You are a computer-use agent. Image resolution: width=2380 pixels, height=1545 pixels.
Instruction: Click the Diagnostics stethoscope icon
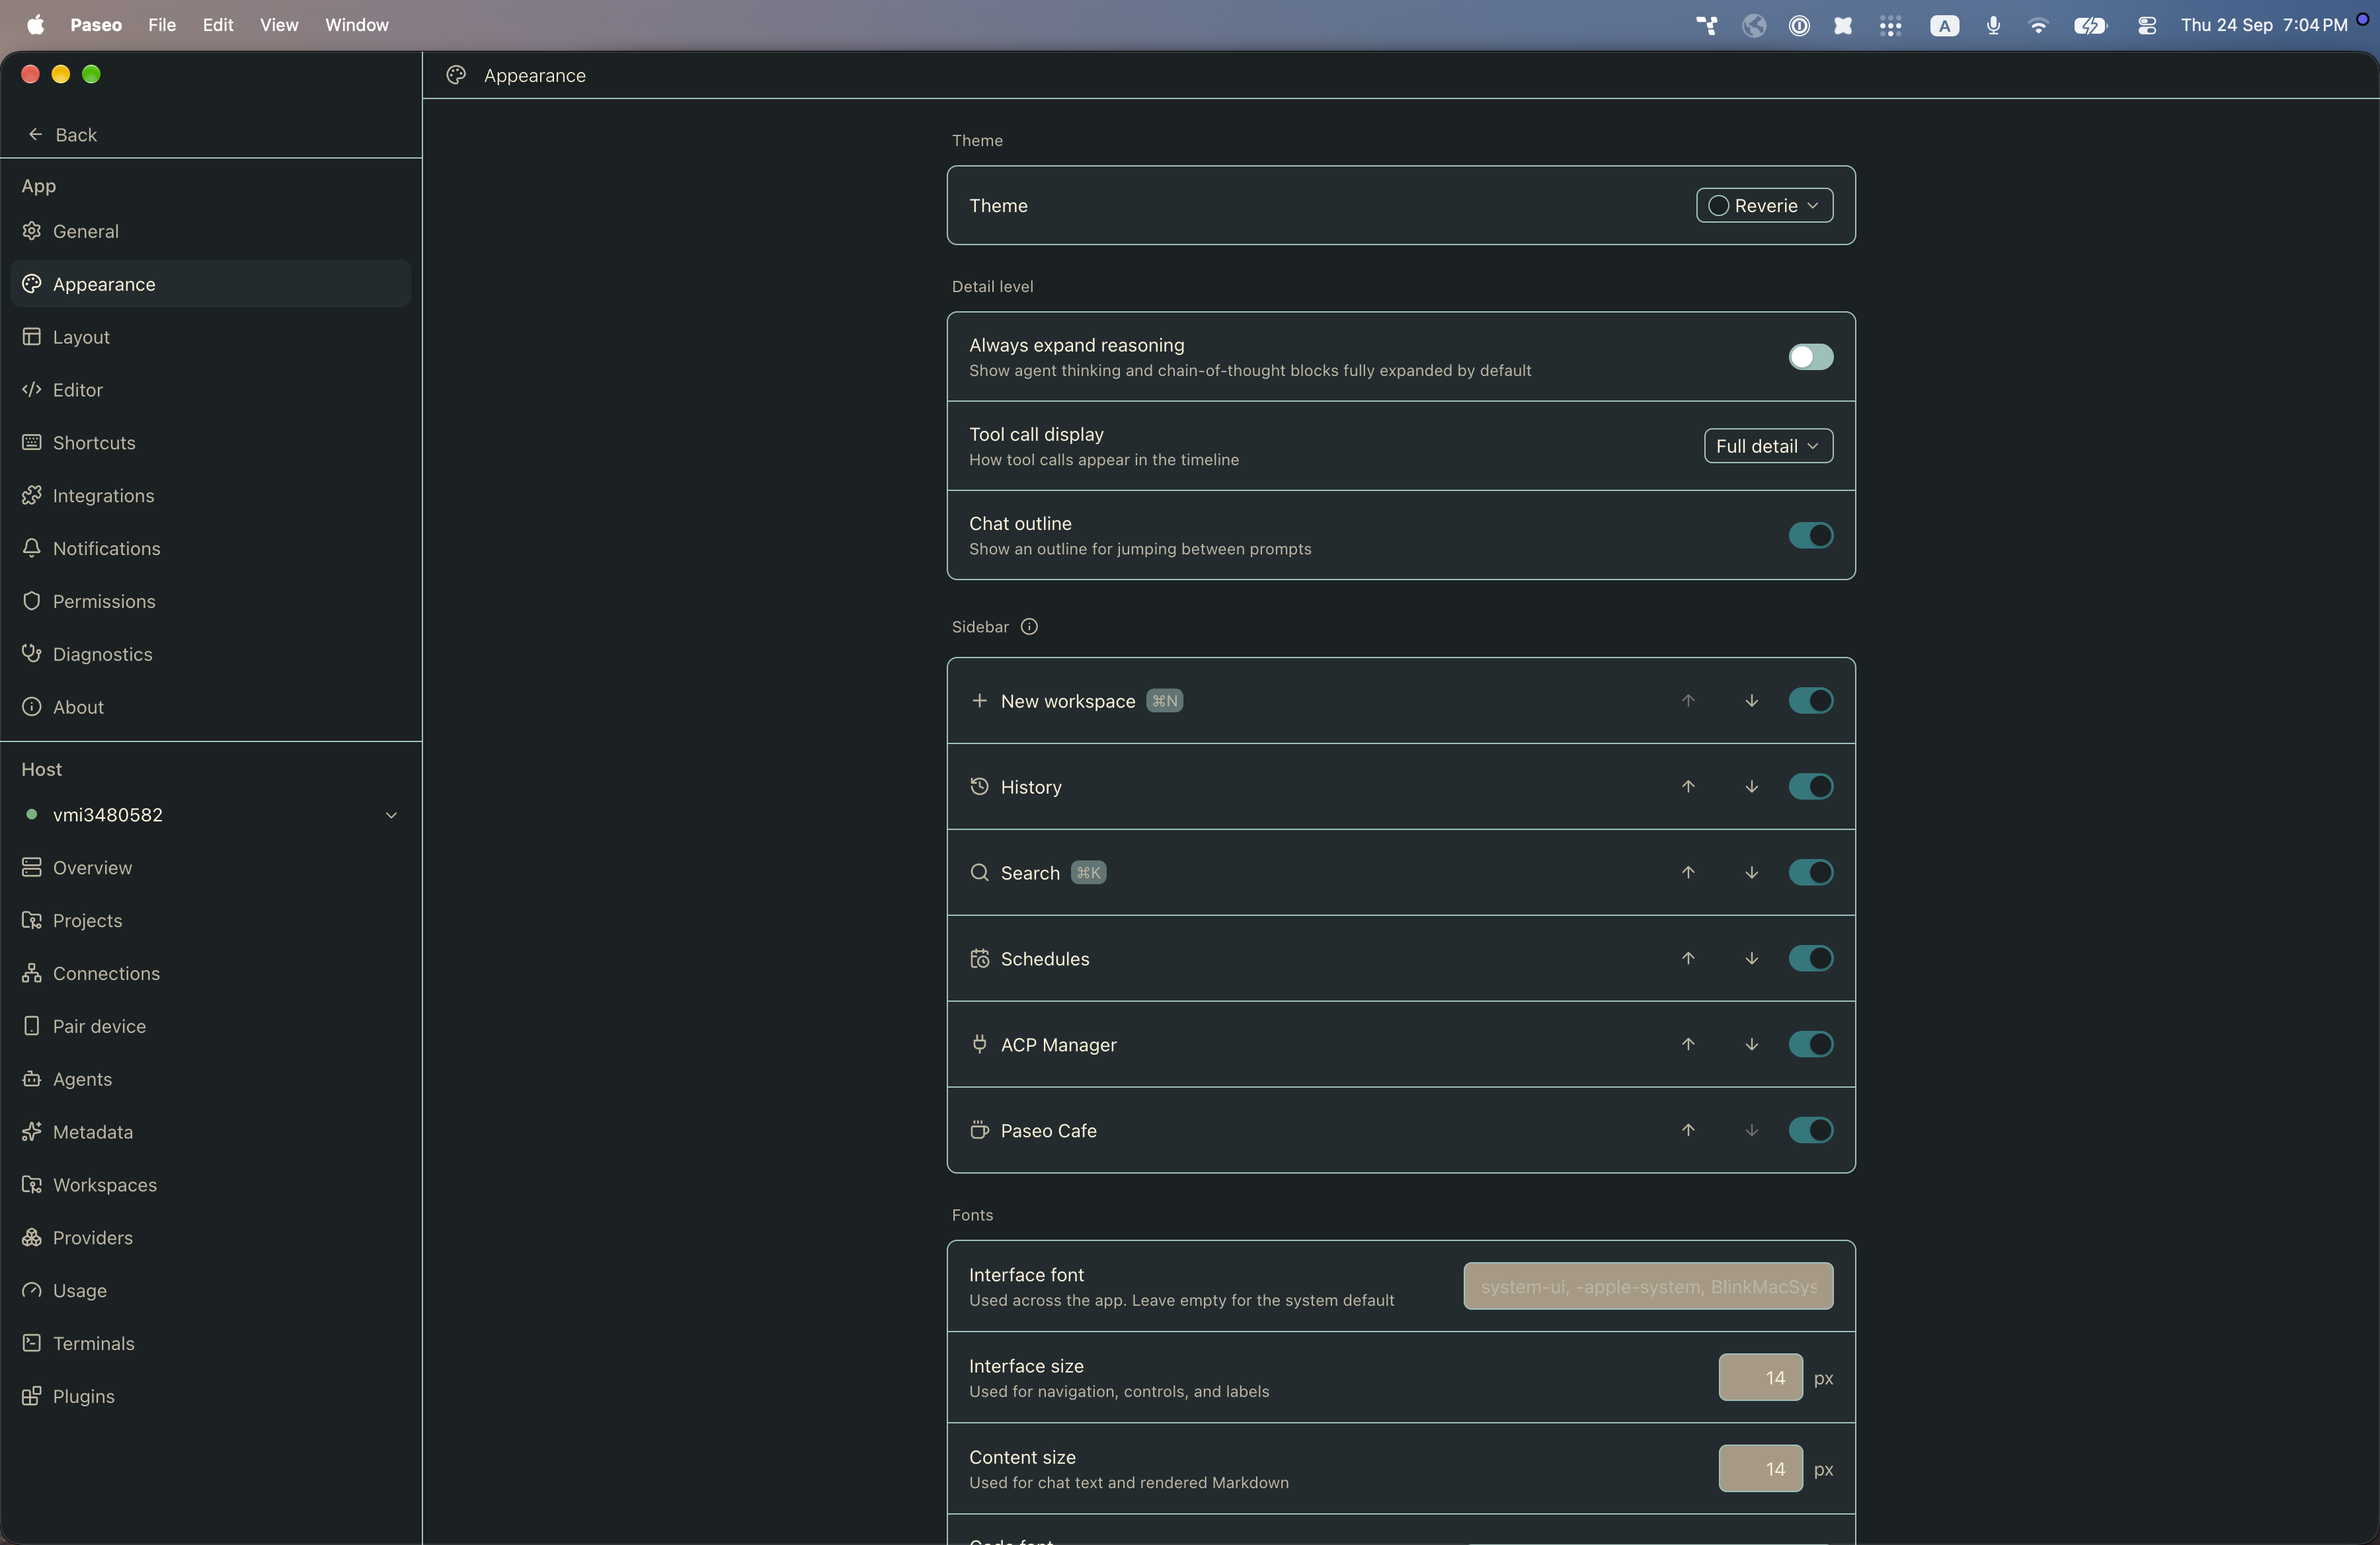(x=32, y=654)
